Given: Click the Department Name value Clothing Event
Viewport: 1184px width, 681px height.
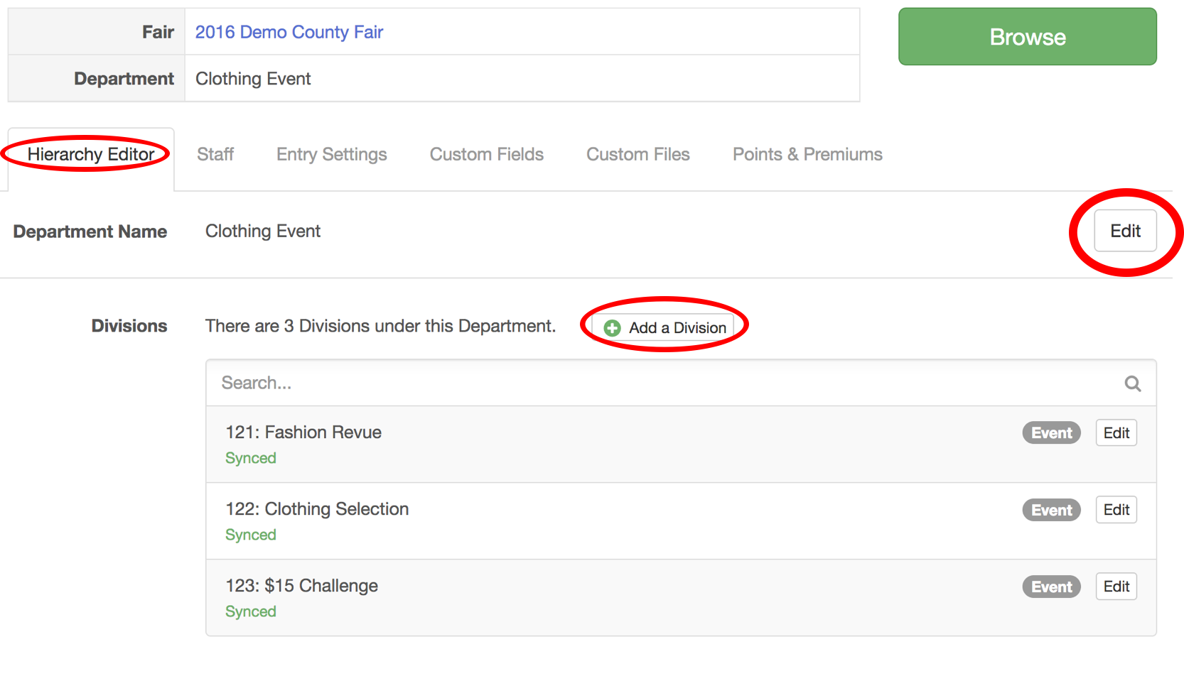Looking at the screenshot, I should click(x=263, y=231).
